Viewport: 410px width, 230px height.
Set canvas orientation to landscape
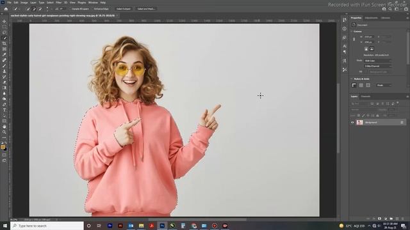[372, 49]
